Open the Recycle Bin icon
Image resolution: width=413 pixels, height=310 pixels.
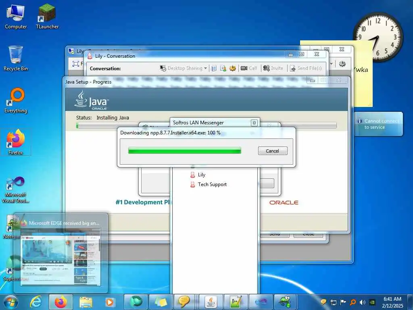16,58
